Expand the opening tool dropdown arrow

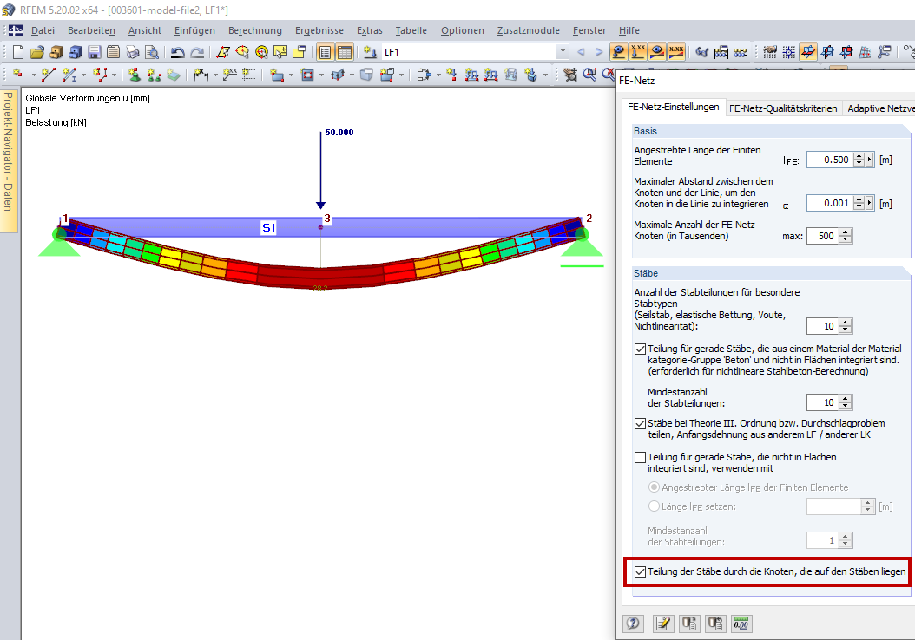coord(321,75)
